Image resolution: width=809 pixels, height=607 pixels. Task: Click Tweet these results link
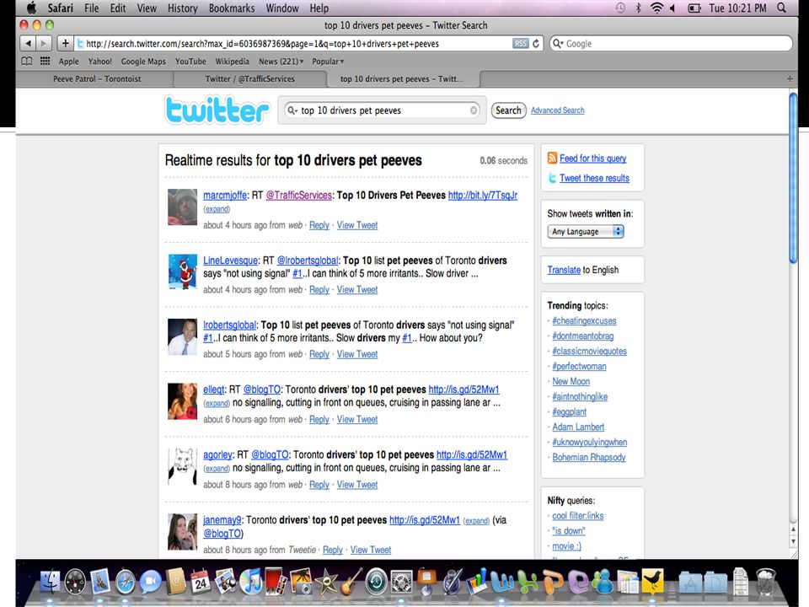[x=594, y=178]
